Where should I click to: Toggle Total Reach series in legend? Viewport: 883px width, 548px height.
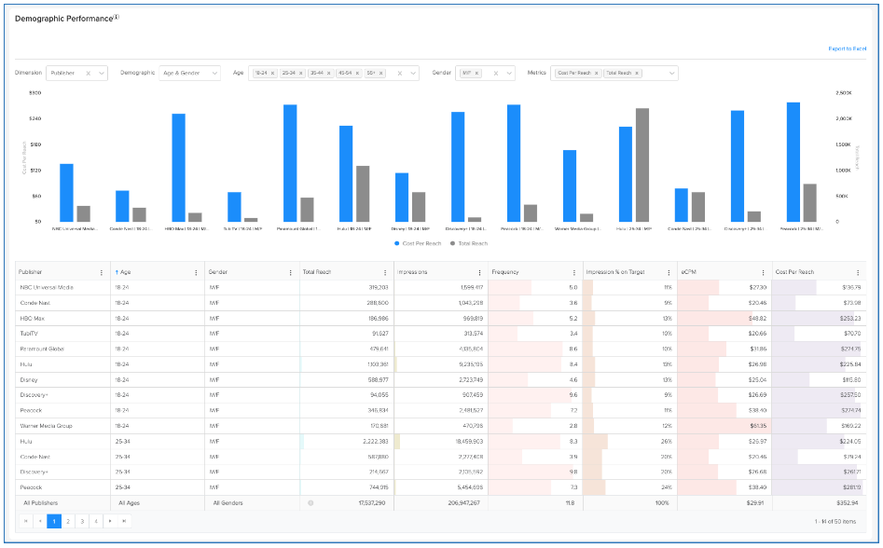(468, 243)
